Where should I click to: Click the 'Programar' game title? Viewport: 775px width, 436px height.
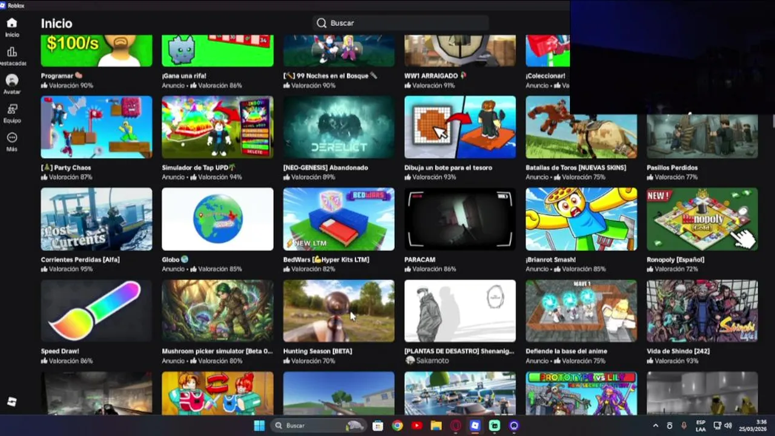click(61, 76)
